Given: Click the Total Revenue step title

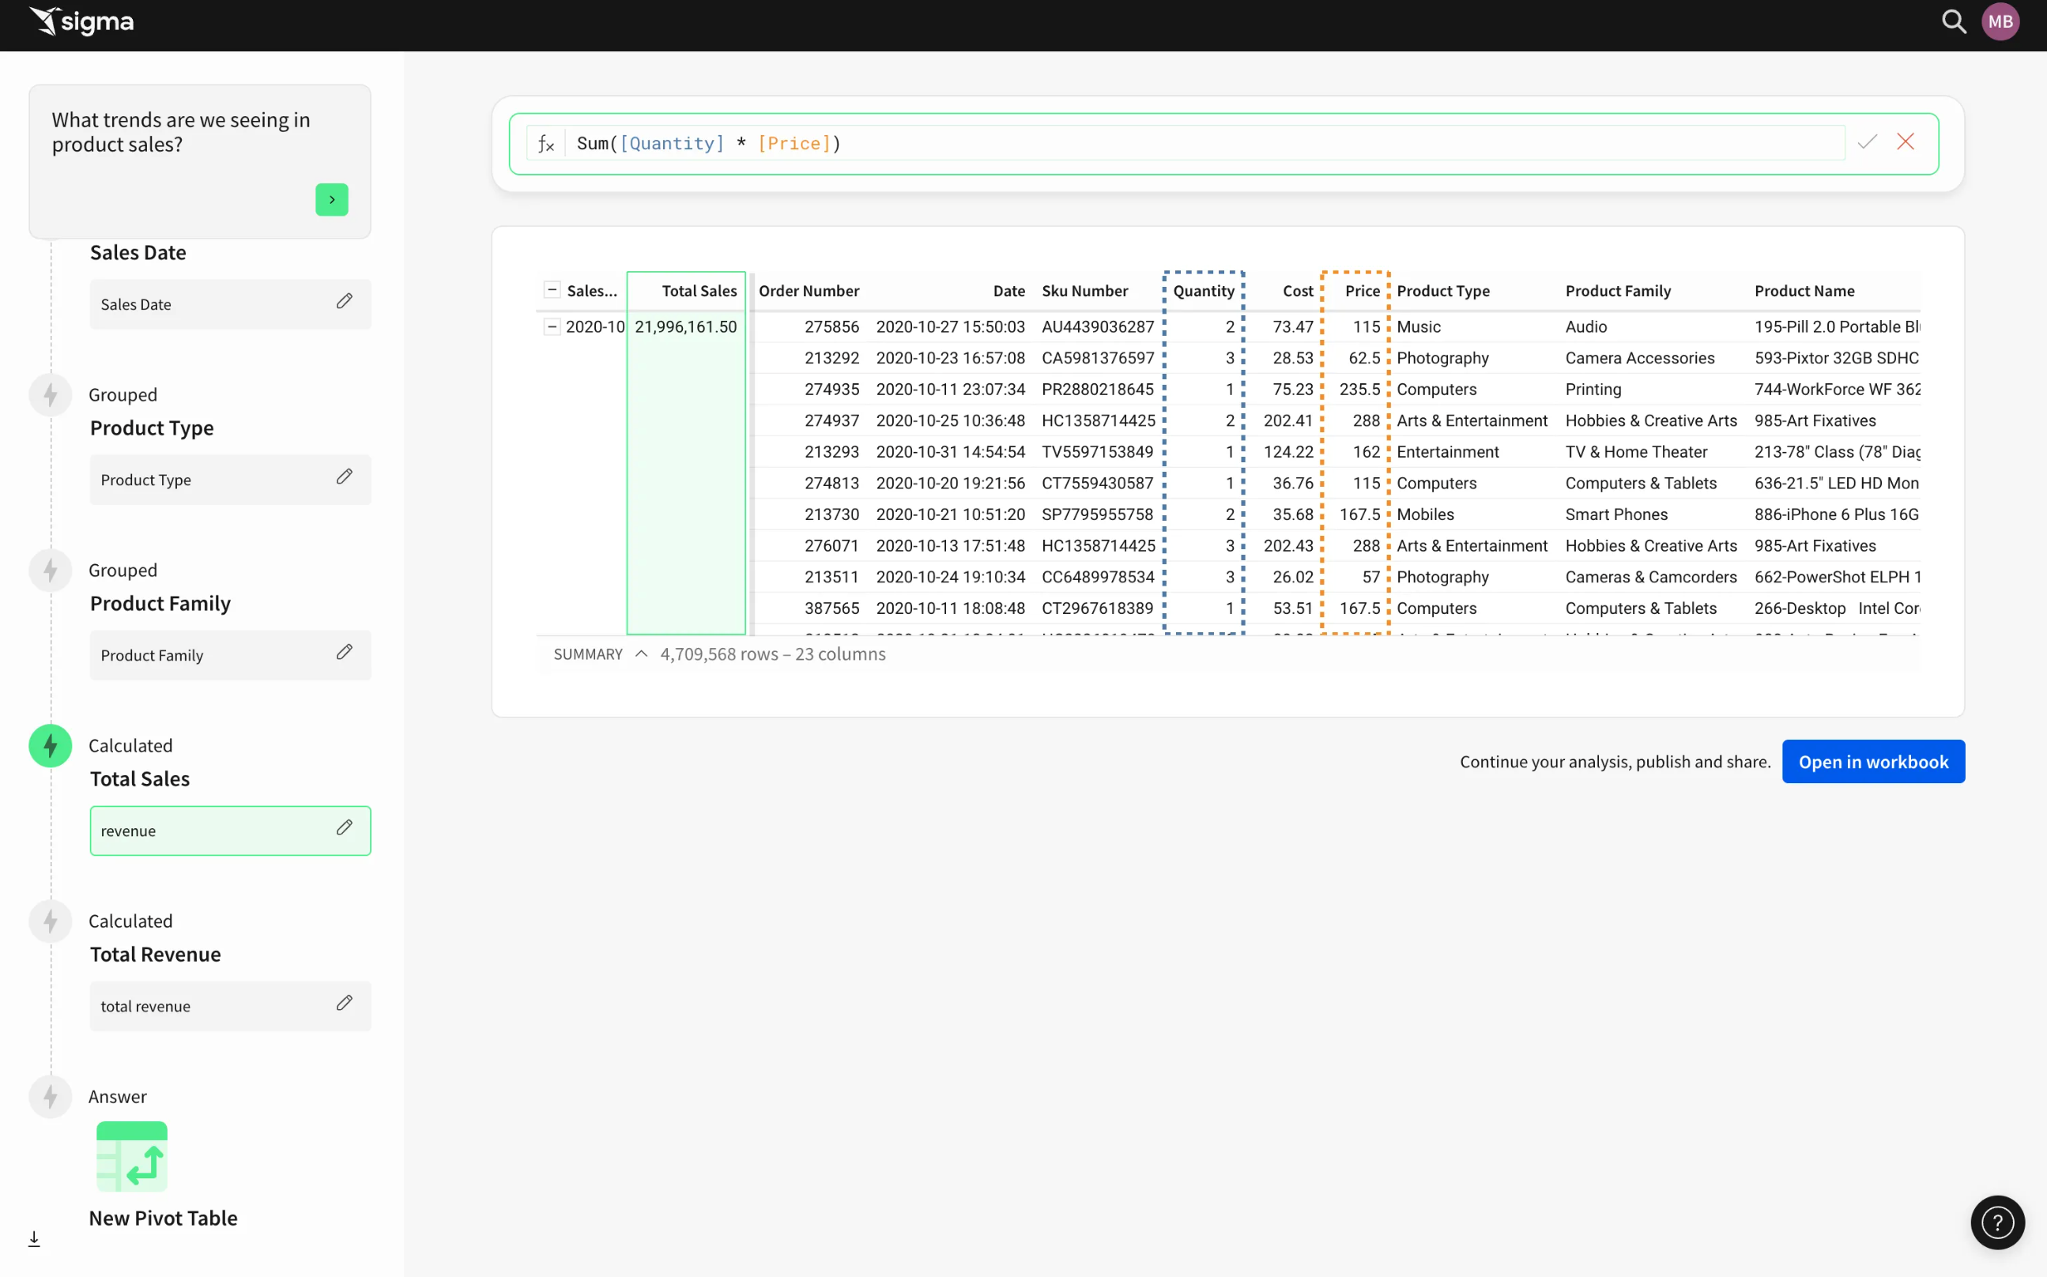Looking at the screenshot, I should [156, 955].
